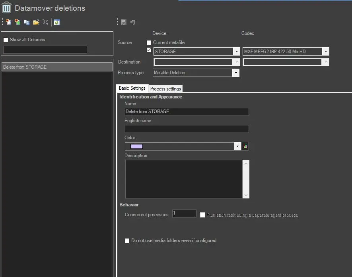Check Do not use media folders option
352x277 pixels.
pos(127,240)
